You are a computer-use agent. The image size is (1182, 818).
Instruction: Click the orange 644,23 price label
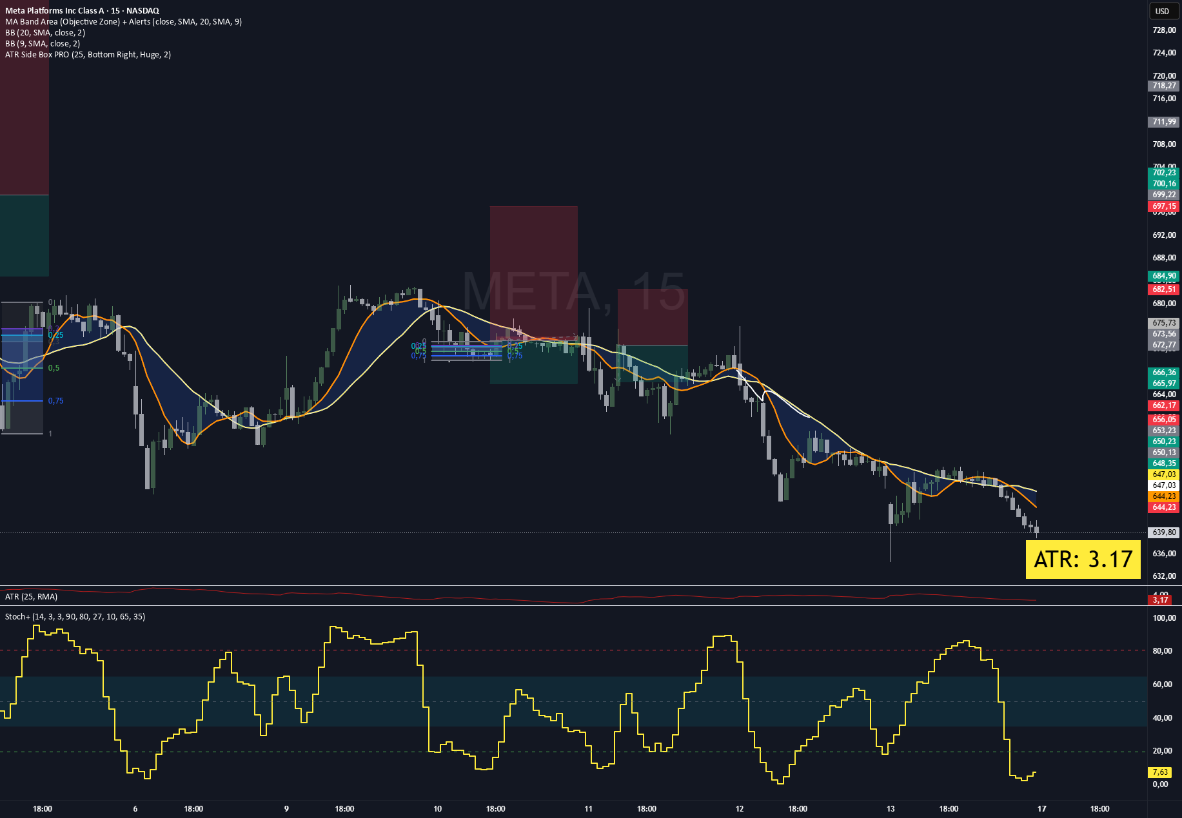coord(1164,496)
